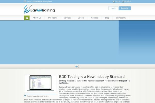155x103 pixels.
Task: Click the Register button
Action: click(125, 8)
